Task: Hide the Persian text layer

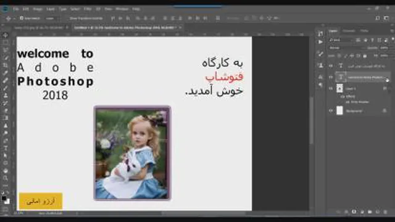Action: click(x=331, y=66)
